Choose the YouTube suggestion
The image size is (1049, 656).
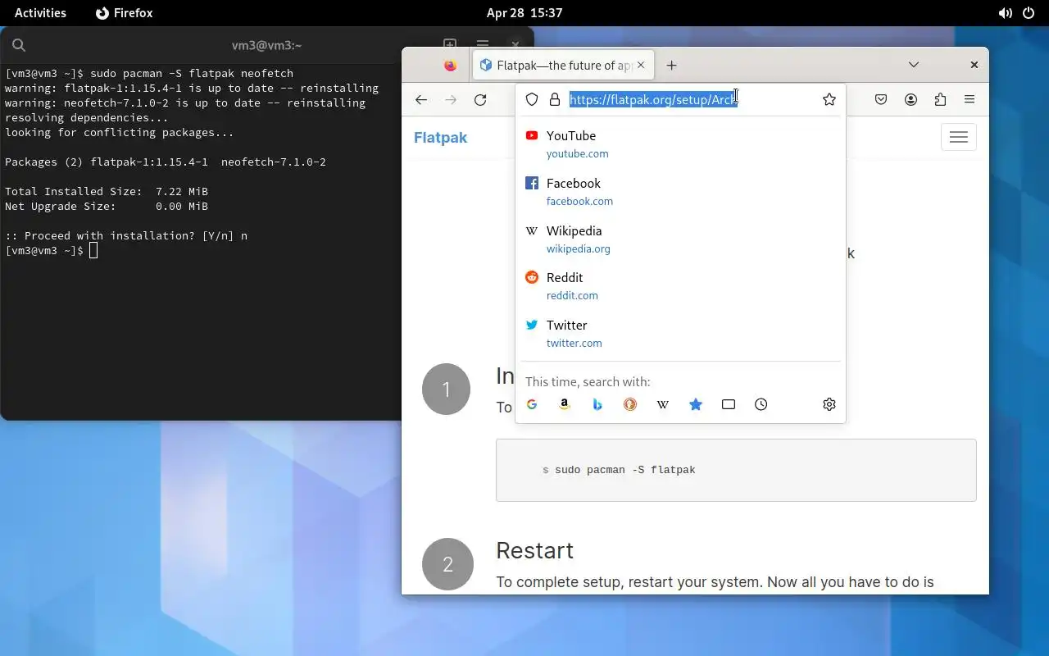click(680, 143)
